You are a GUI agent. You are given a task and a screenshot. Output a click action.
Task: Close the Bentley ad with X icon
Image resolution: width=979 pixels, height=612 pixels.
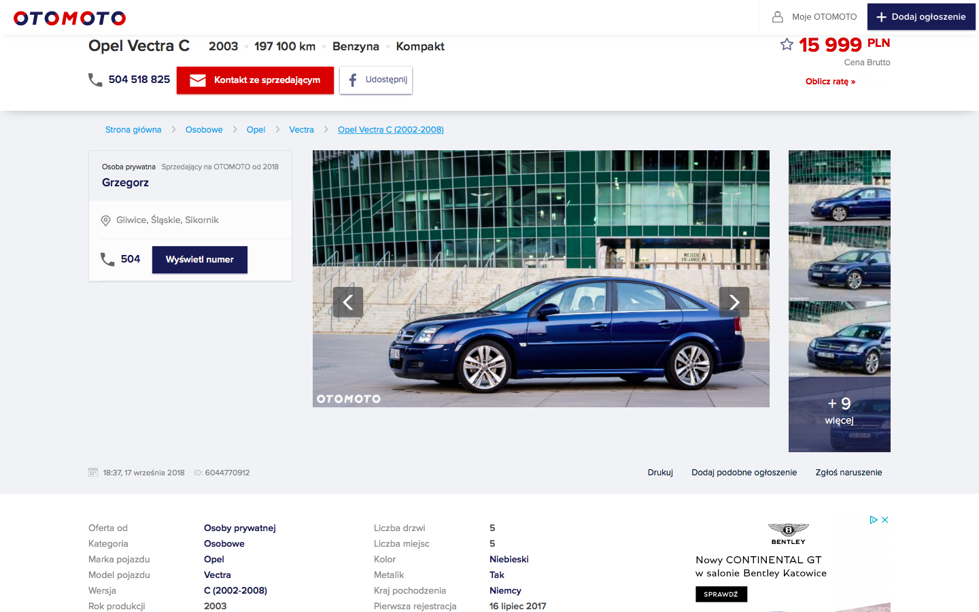885,520
